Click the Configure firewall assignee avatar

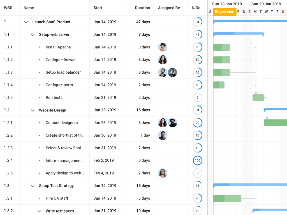(x=163, y=60)
